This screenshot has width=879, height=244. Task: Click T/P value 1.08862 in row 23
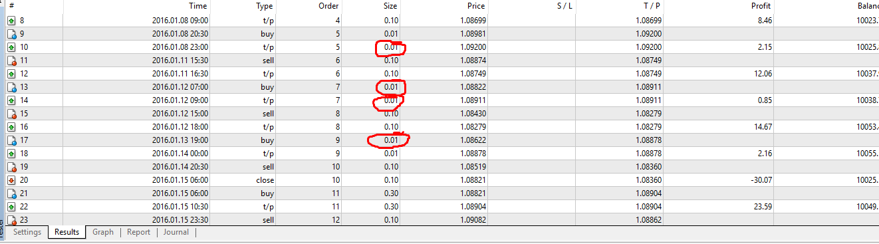(x=649, y=220)
